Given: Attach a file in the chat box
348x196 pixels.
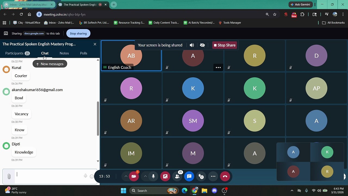Looking at the screenshot, I should [9, 176].
